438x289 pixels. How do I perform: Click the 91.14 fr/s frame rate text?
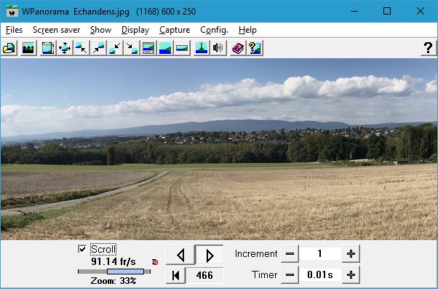tap(114, 261)
